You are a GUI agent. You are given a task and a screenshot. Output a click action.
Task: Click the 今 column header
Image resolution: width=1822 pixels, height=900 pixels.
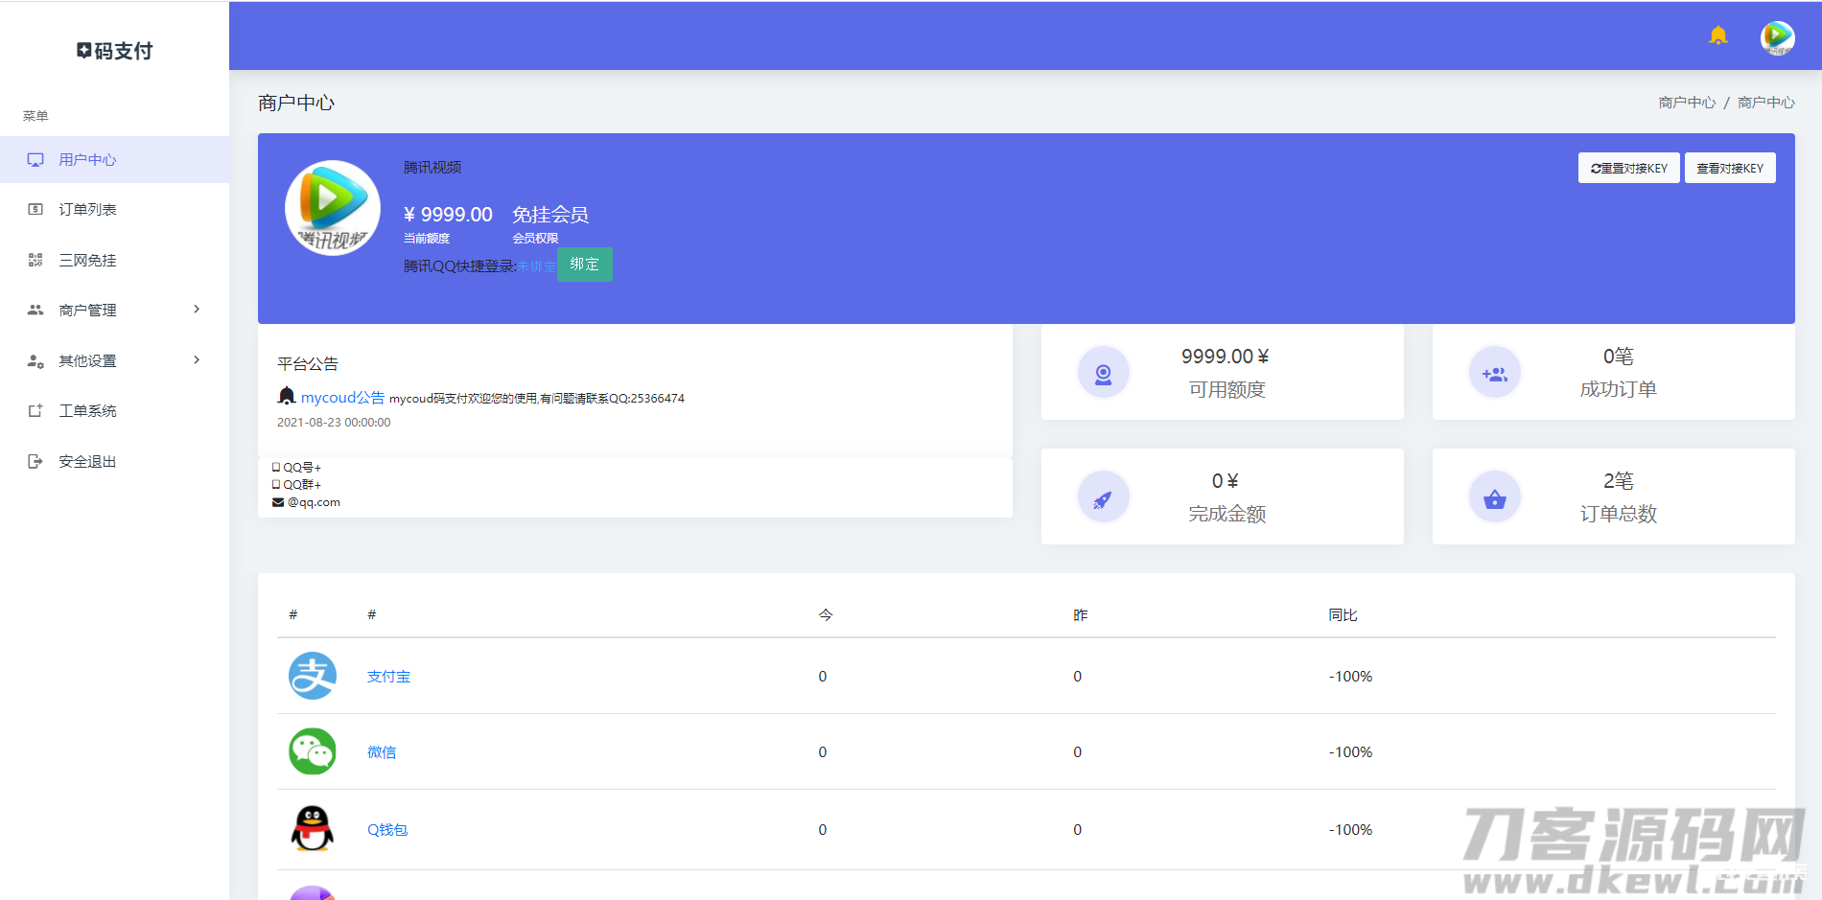tap(826, 615)
